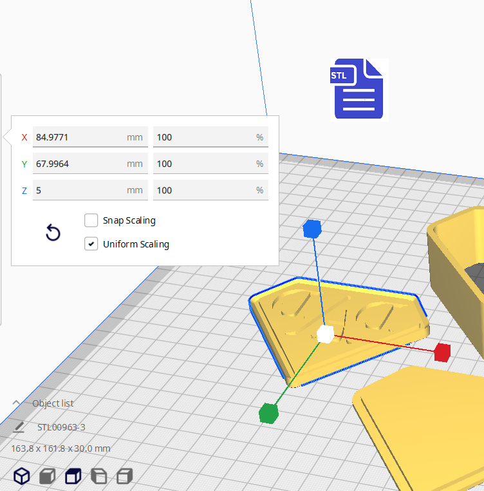Uncheck the Uniform Scaling checkbox
484x491 pixels.
tap(91, 244)
